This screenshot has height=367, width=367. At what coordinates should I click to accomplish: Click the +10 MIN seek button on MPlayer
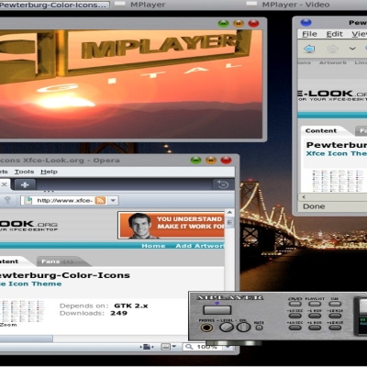coord(335,328)
